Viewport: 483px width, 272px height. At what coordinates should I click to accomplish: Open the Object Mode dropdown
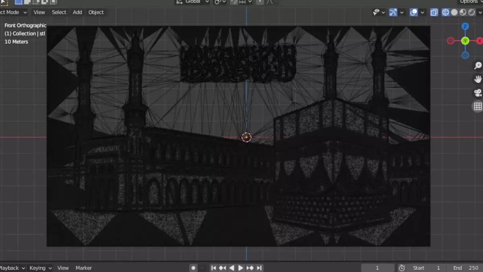13,12
